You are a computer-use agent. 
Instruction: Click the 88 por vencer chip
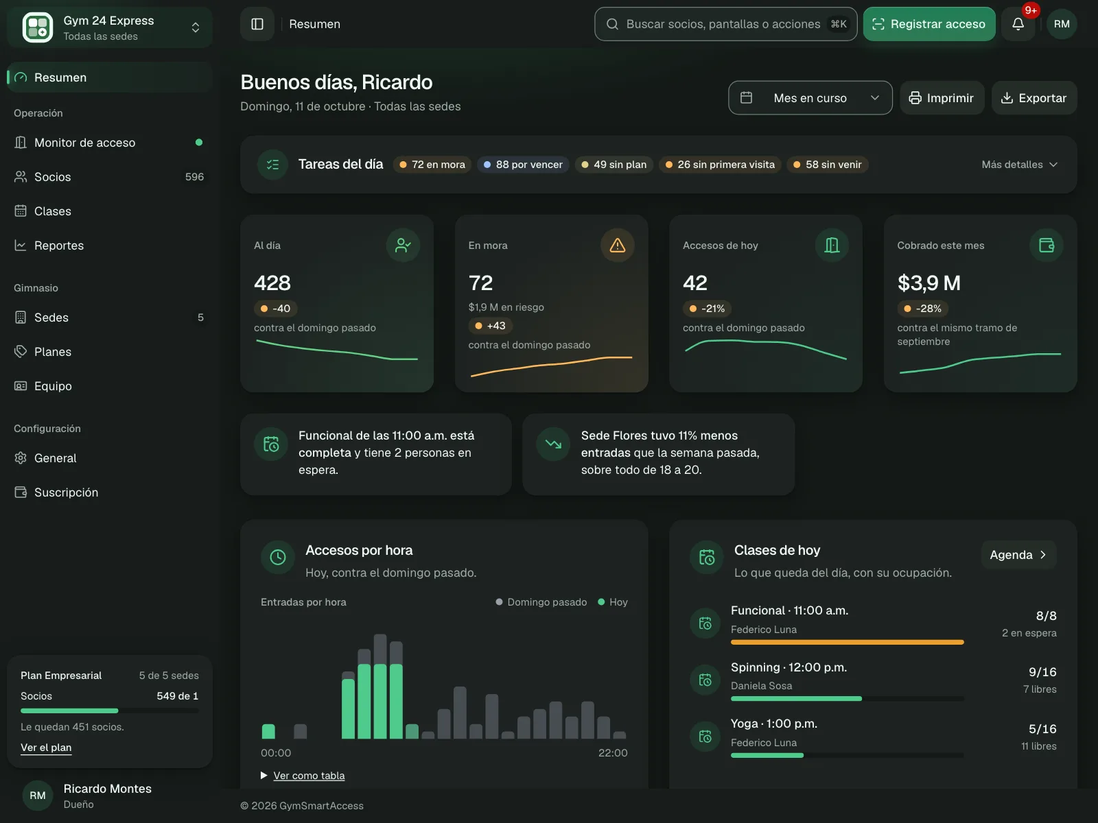tap(523, 165)
